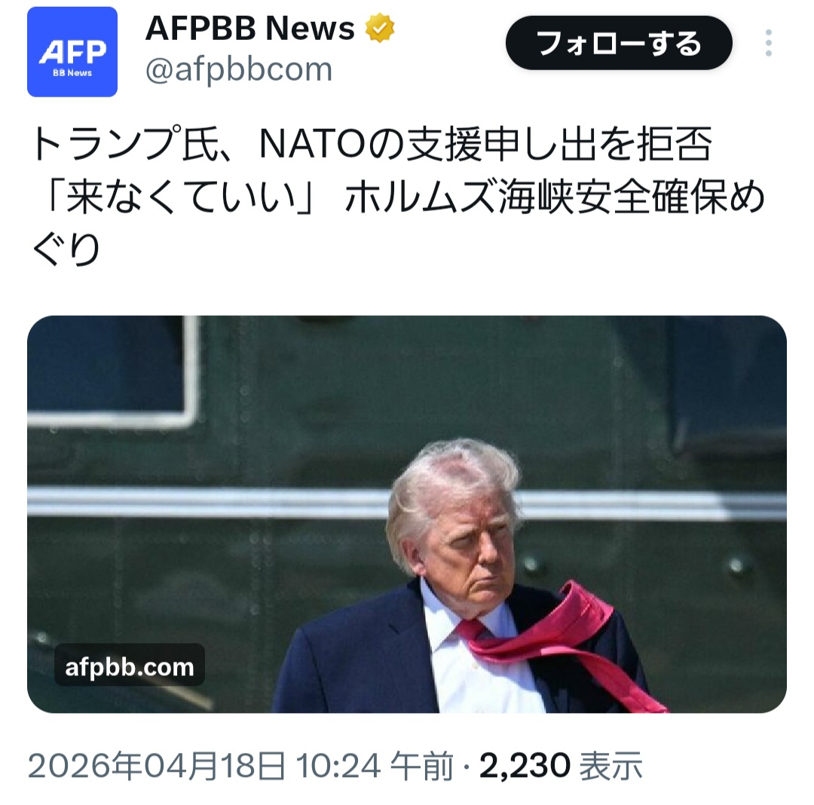Screen dimensions: 814x805
Task: Click the 表示 views label
Action: tap(611, 766)
